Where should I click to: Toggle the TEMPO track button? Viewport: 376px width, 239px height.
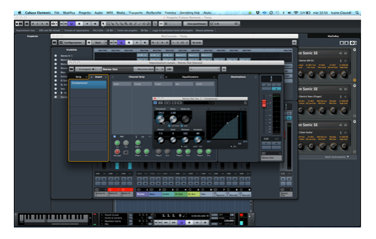pos(215,218)
